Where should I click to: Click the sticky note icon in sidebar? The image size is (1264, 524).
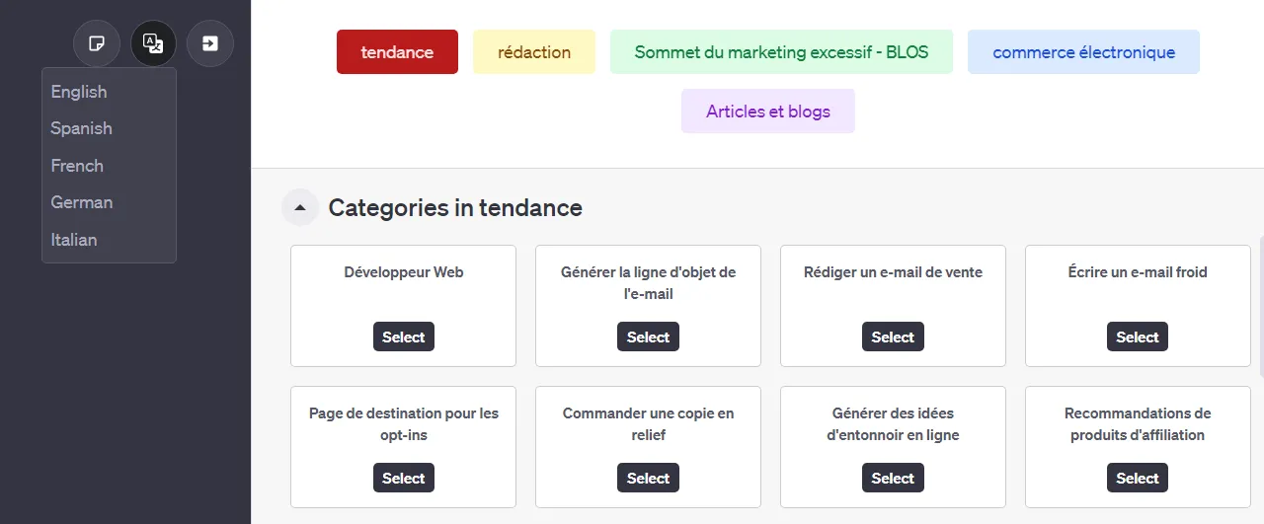click(96, 43)
